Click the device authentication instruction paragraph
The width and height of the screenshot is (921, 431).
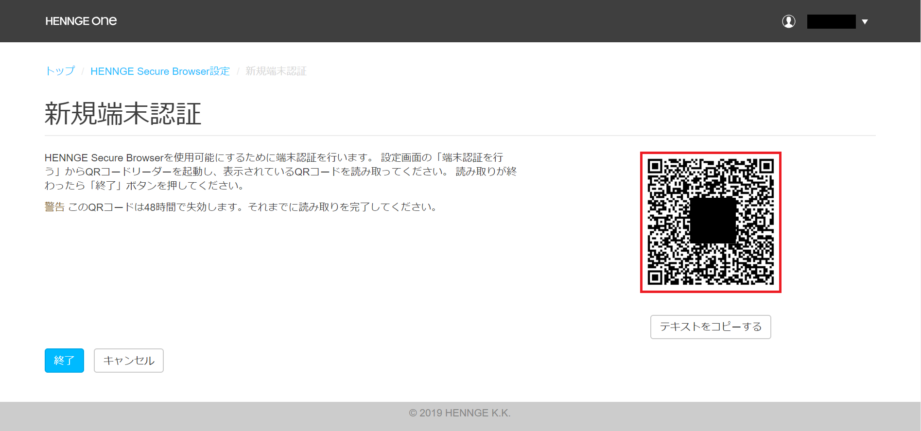click(280, 172)
